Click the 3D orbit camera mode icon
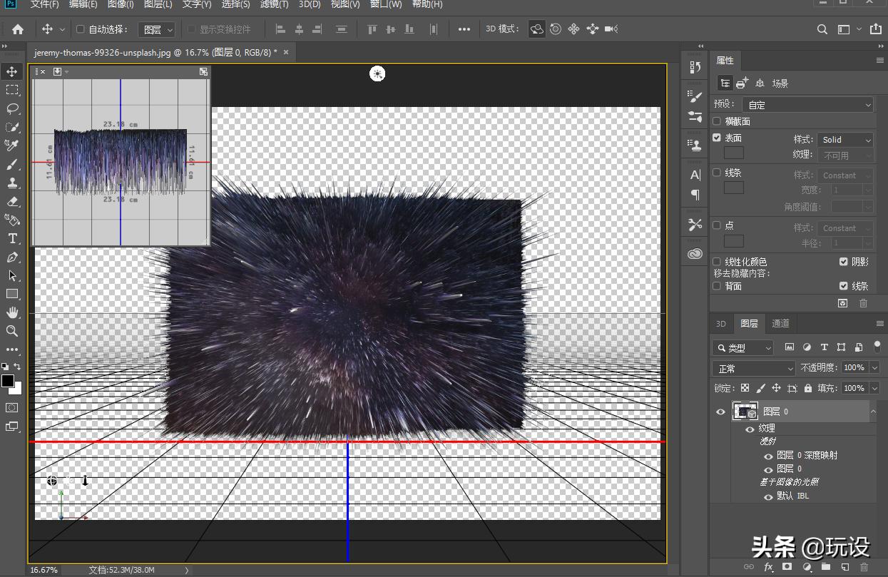Viewport: 888px width, 577px height. pyautogui.click(x=536, y=29)
